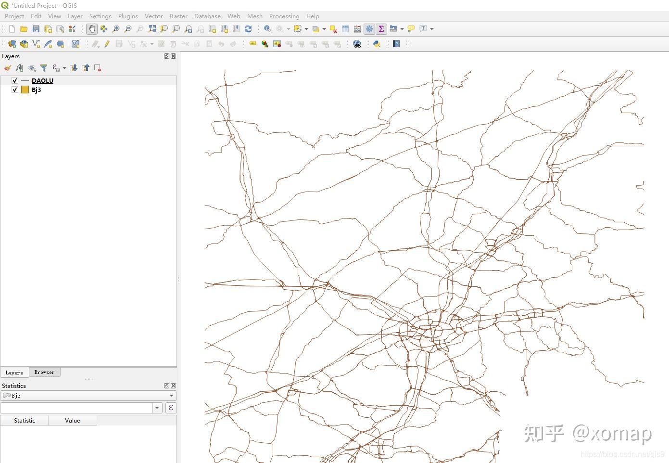Open the Processing menu
Viewport: 669px width, 463px height.
point(284,16)
